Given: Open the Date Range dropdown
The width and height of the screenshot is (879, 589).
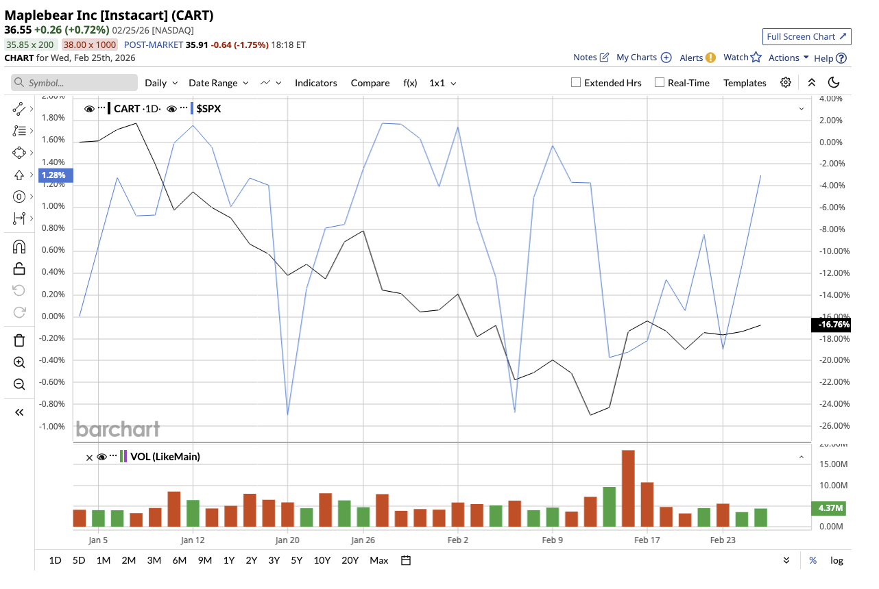Looking at the screenshot, I should (x=218, y=83).
